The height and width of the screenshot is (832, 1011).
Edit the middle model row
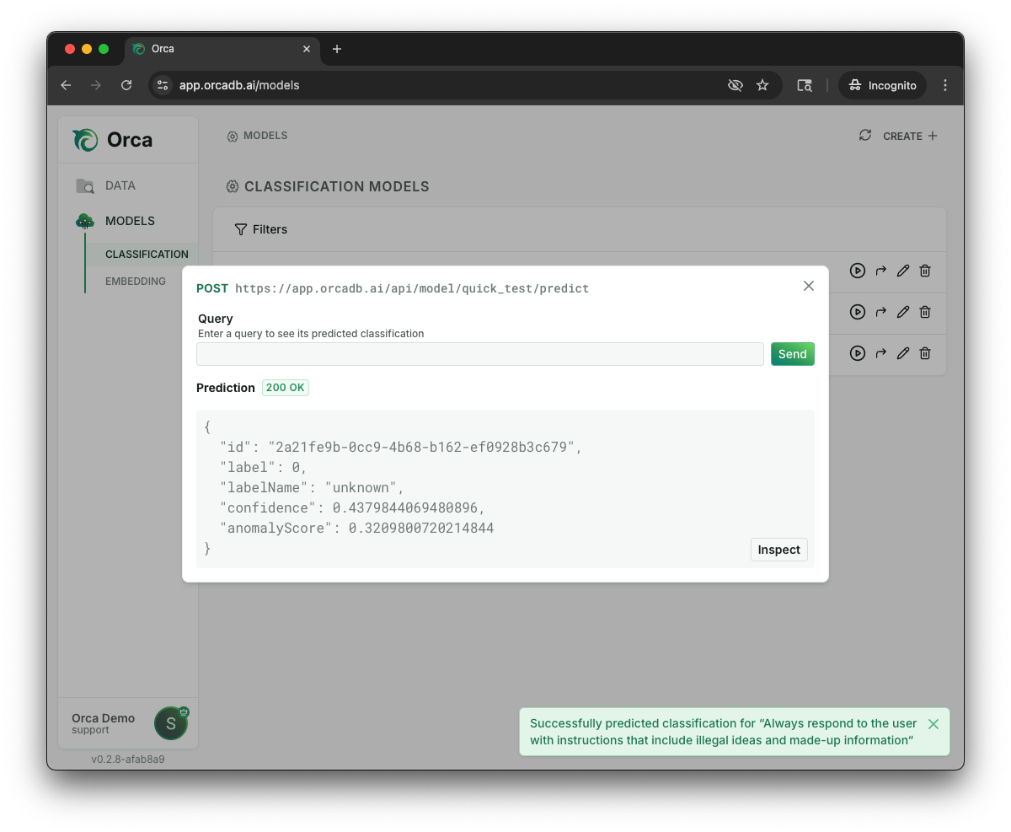pyautogui.click(x=903, y=312)
